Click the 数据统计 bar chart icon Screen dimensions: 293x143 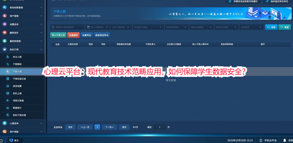pyautogui.click(x=8, y=108)
